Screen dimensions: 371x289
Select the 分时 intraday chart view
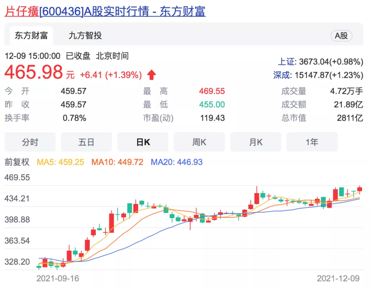click(30, 142)
